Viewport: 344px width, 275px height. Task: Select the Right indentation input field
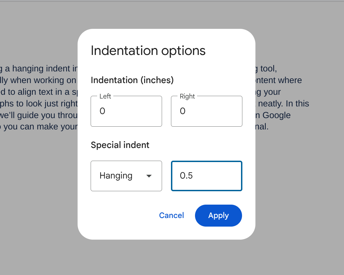pyautogui.click(x=206, y=111)
